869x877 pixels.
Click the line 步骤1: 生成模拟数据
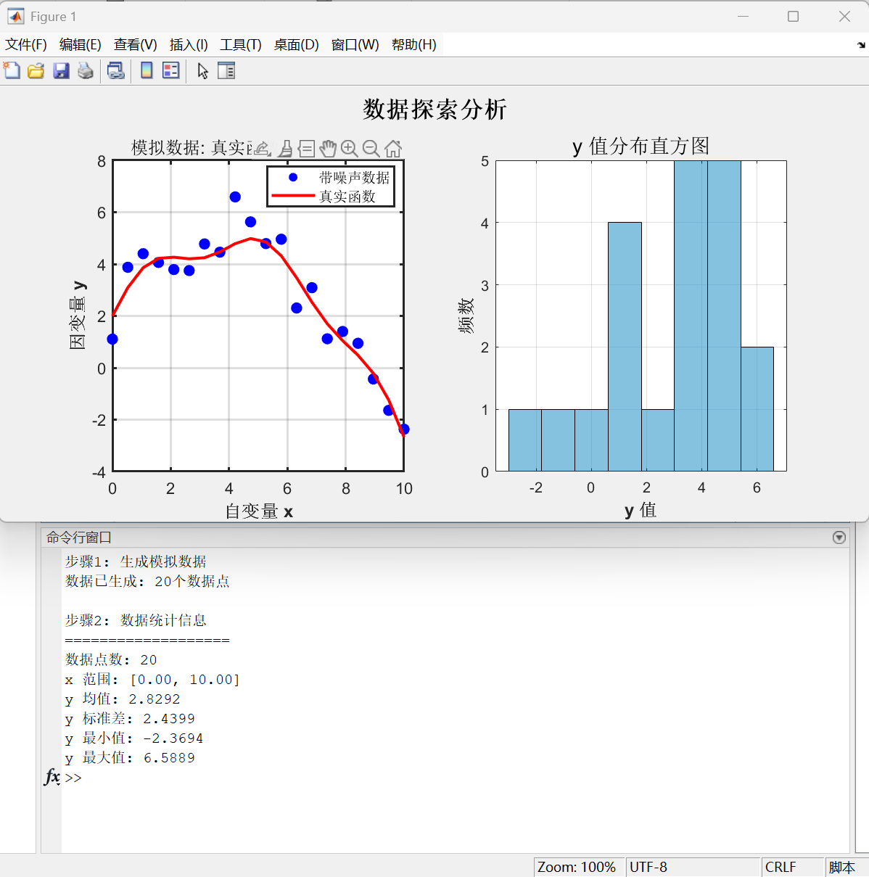pos(136,561)
